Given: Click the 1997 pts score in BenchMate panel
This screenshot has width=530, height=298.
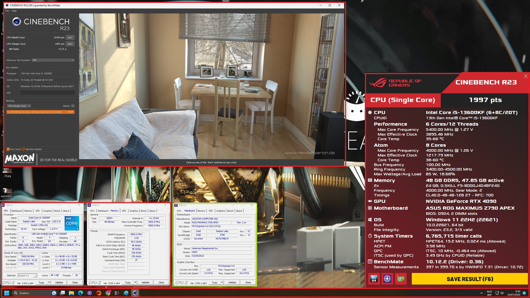Looking at the screenshot, I should 485,100.
